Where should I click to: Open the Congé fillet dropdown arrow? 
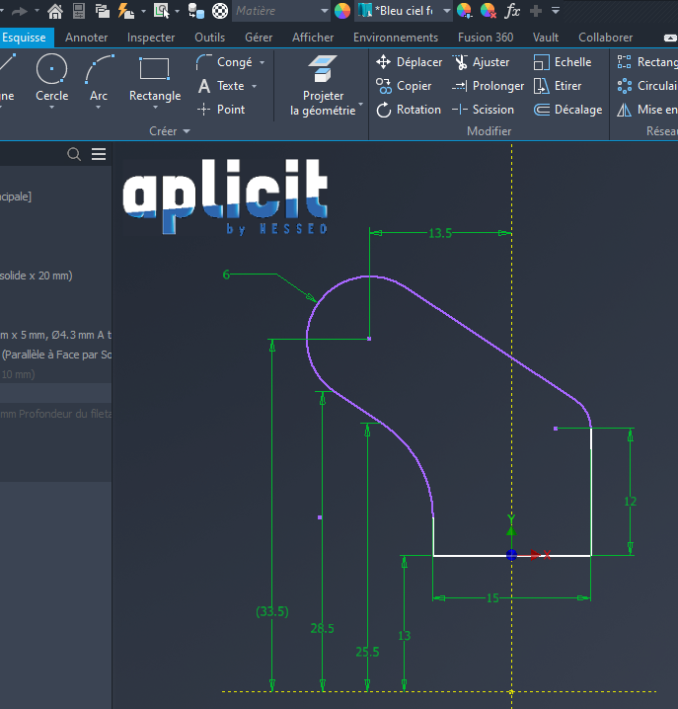click(262, 62)
